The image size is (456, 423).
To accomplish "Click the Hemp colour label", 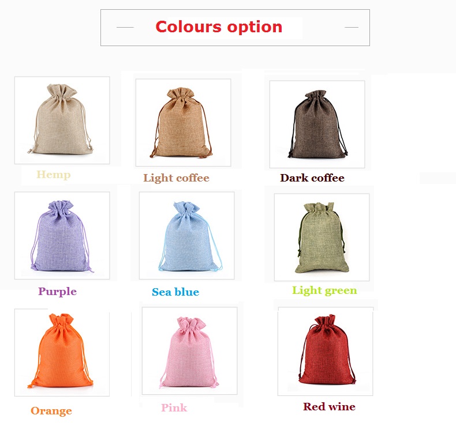I will 54,175.
